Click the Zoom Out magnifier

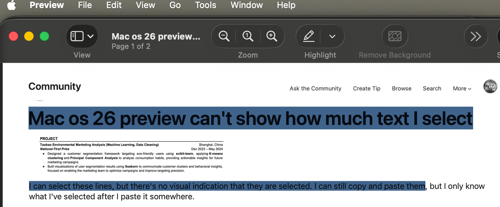point(224,36)
